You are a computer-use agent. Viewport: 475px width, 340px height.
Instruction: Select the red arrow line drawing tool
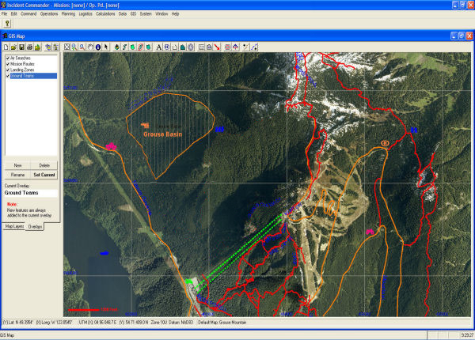coord(217,47)
